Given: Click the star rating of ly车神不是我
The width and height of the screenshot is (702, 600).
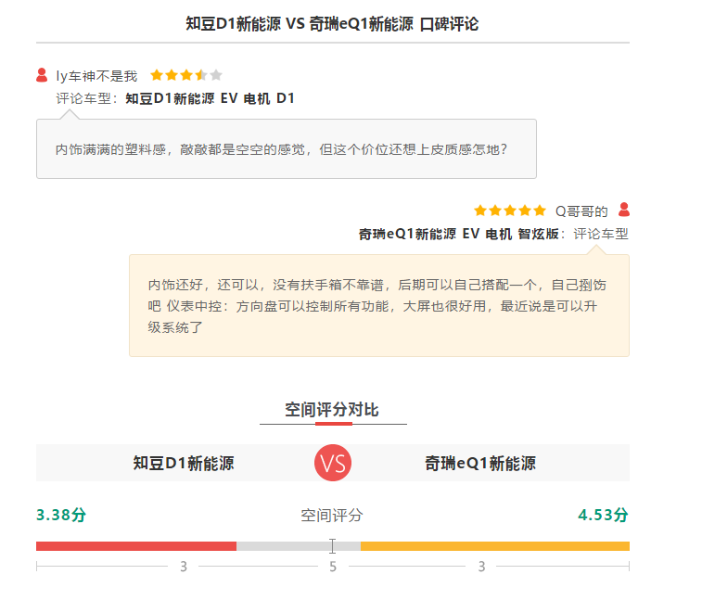Looking at the screenshot, I should click(x=186, y=75).
